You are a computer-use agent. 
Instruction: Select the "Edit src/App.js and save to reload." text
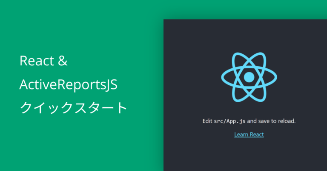pyautogui.click(x=249, y=121)
